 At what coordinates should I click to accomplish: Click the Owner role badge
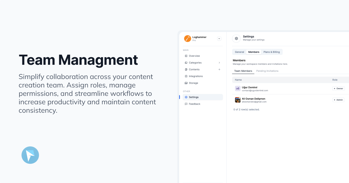coord(339,89)
